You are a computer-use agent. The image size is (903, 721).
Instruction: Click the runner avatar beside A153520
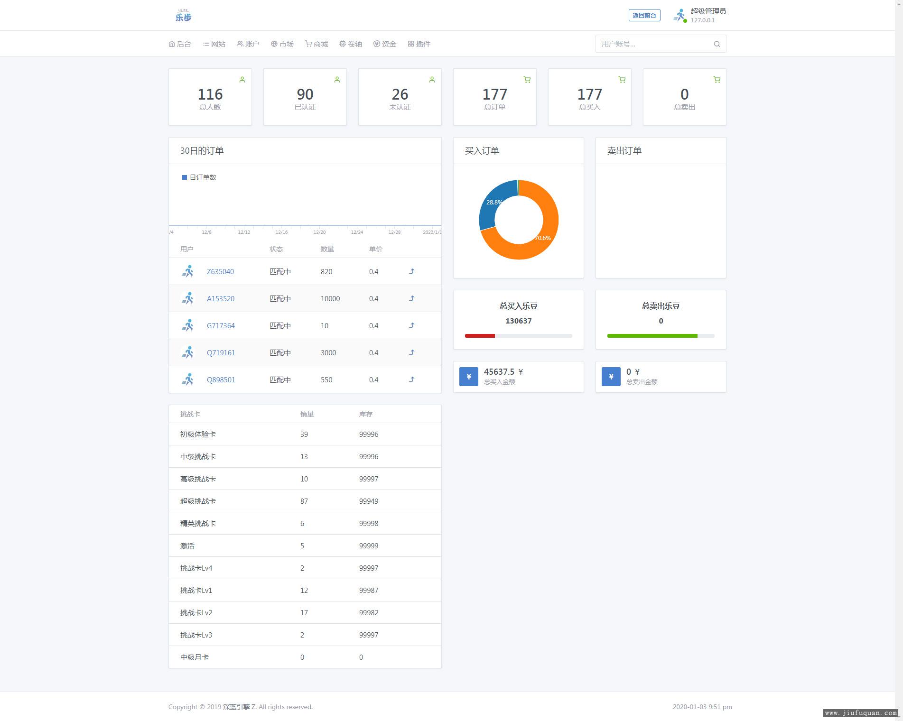188,298
